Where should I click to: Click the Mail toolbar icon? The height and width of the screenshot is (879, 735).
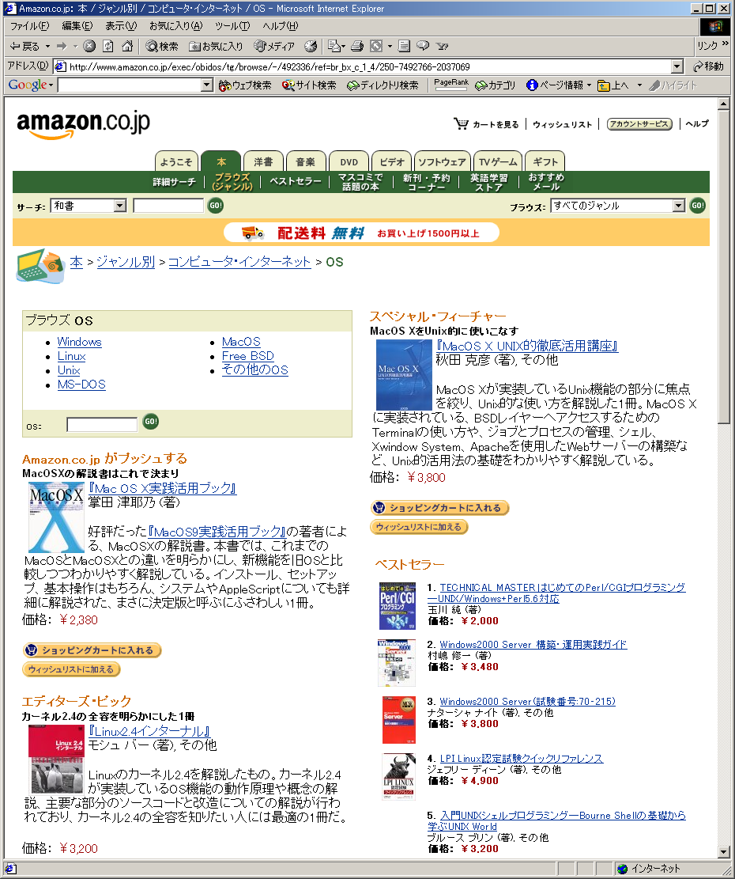tap(334, 46)
